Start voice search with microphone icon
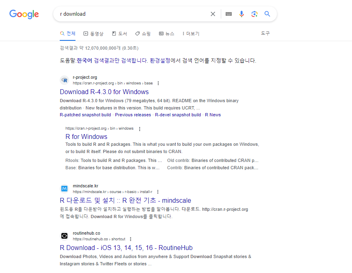 pos(241,14)
